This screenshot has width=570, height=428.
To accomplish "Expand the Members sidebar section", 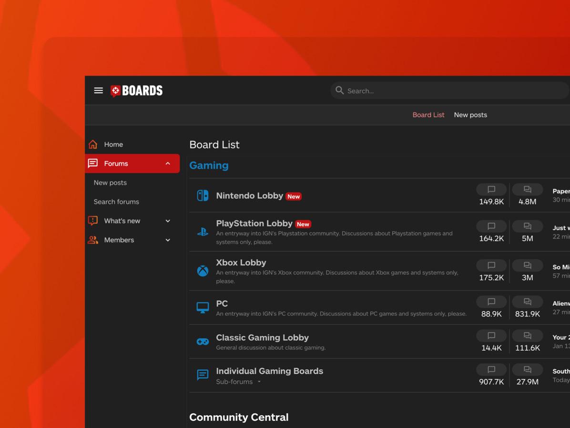I will (x=167, y=240).
